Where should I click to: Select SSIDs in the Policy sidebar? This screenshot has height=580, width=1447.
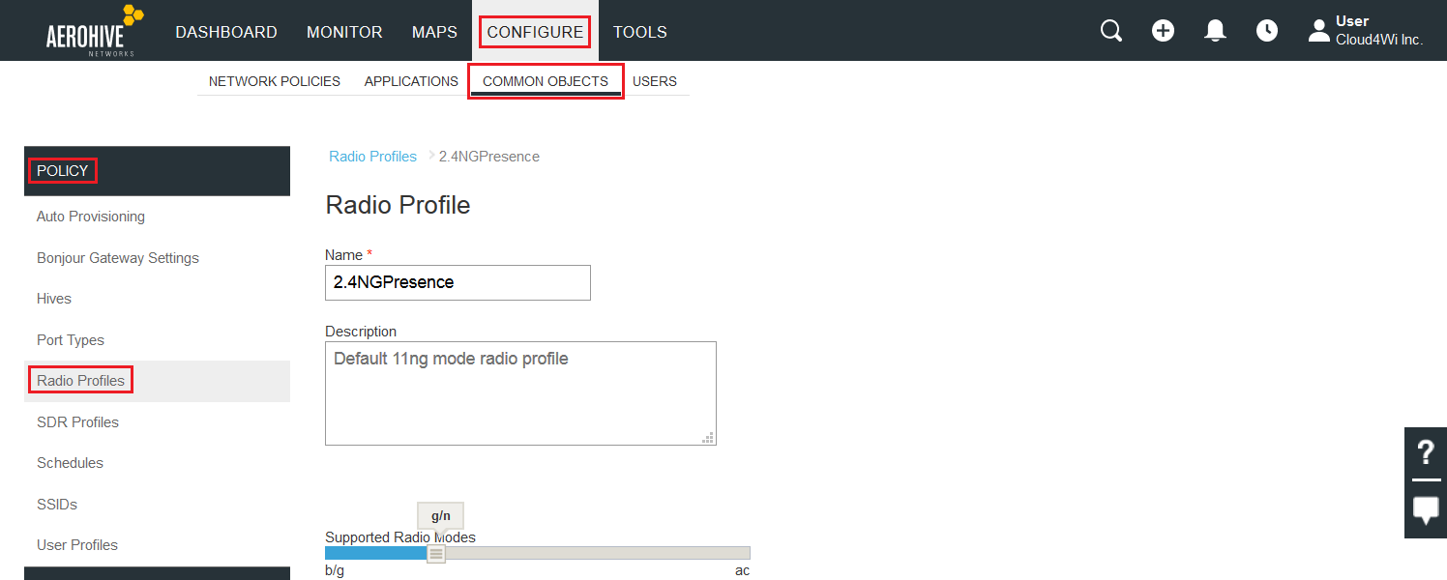point(57,505)
